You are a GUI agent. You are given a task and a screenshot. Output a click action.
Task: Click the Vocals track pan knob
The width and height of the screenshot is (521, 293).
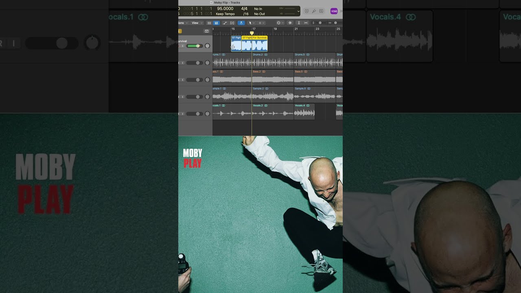click(207, 114)
